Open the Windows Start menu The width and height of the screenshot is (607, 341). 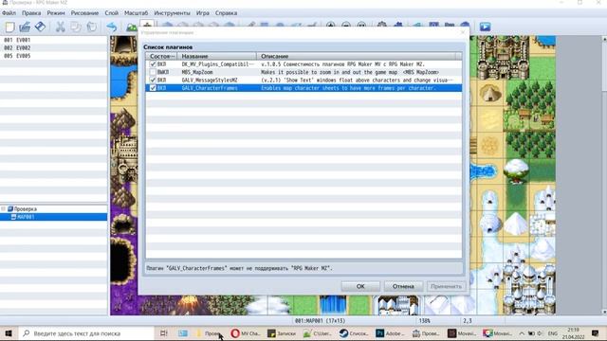[9, 333]
